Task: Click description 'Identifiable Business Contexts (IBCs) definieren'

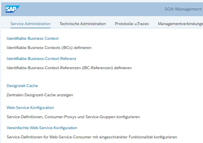Action: [x=49, y=48]
